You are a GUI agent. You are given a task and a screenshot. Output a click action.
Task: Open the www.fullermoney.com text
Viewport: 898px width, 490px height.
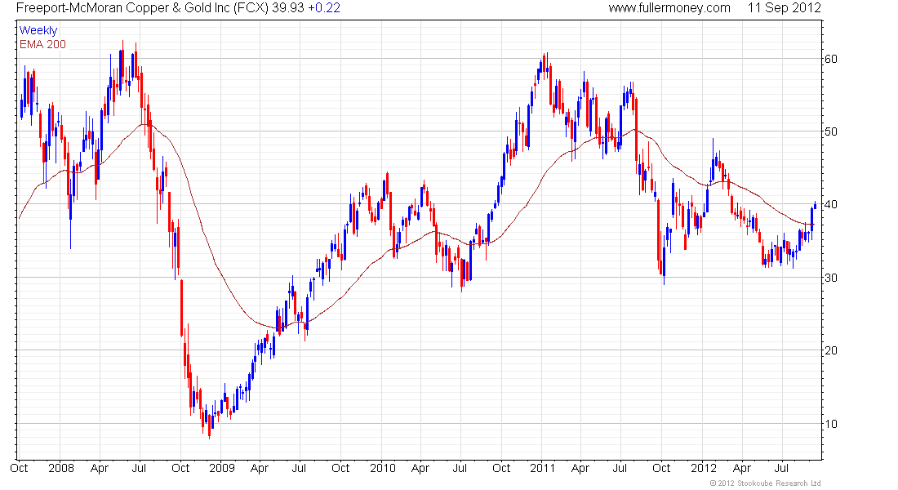(669, 8)
